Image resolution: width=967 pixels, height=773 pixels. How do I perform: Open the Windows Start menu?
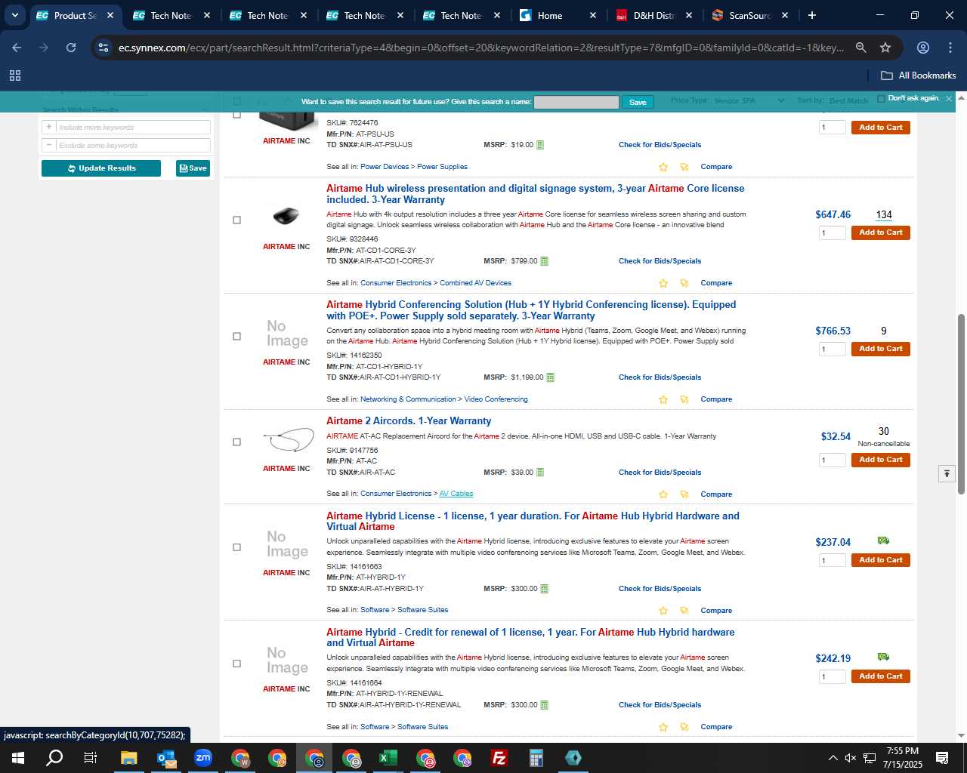click(18, 758)
